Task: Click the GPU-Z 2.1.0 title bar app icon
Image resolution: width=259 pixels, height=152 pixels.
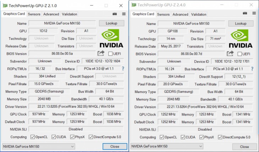Action: 5,6
